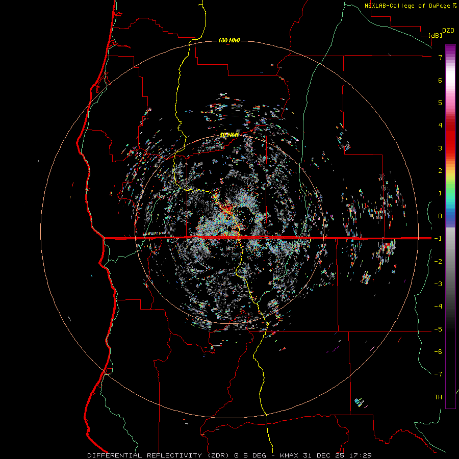
Task: Click the (ZDR) abbreviation in caption
Action: click(218, 455)
